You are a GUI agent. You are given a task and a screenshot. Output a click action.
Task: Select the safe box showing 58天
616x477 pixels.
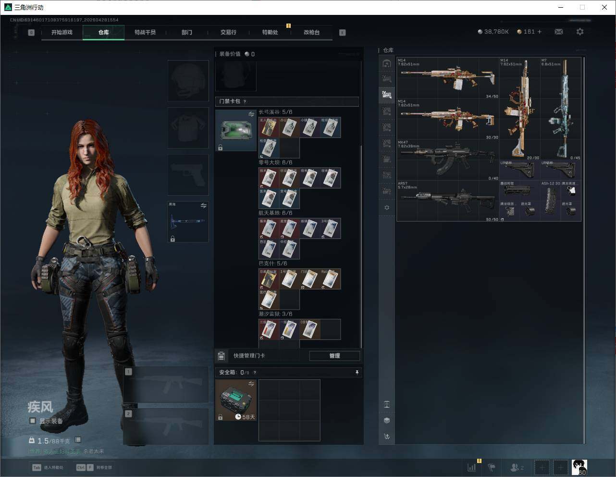(236, 400)
